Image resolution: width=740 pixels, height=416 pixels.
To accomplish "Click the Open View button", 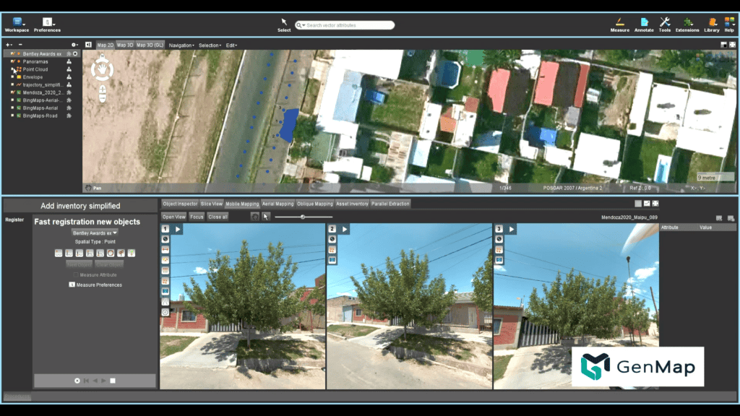I will tap(173, 217).
